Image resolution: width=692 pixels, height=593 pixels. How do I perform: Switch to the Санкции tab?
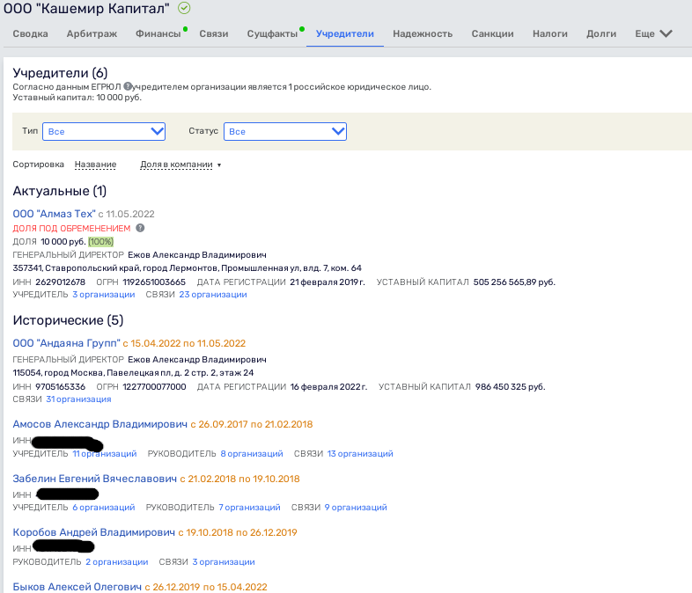pos(492,33)
